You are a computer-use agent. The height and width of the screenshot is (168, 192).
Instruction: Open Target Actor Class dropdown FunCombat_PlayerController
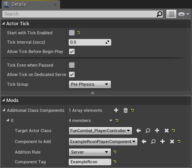(x=100, y=131)
